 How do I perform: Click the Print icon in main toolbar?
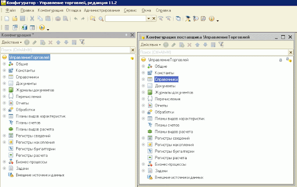click(x=58, y=19)
